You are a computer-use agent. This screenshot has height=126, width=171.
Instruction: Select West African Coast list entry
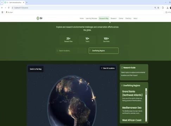132,120
